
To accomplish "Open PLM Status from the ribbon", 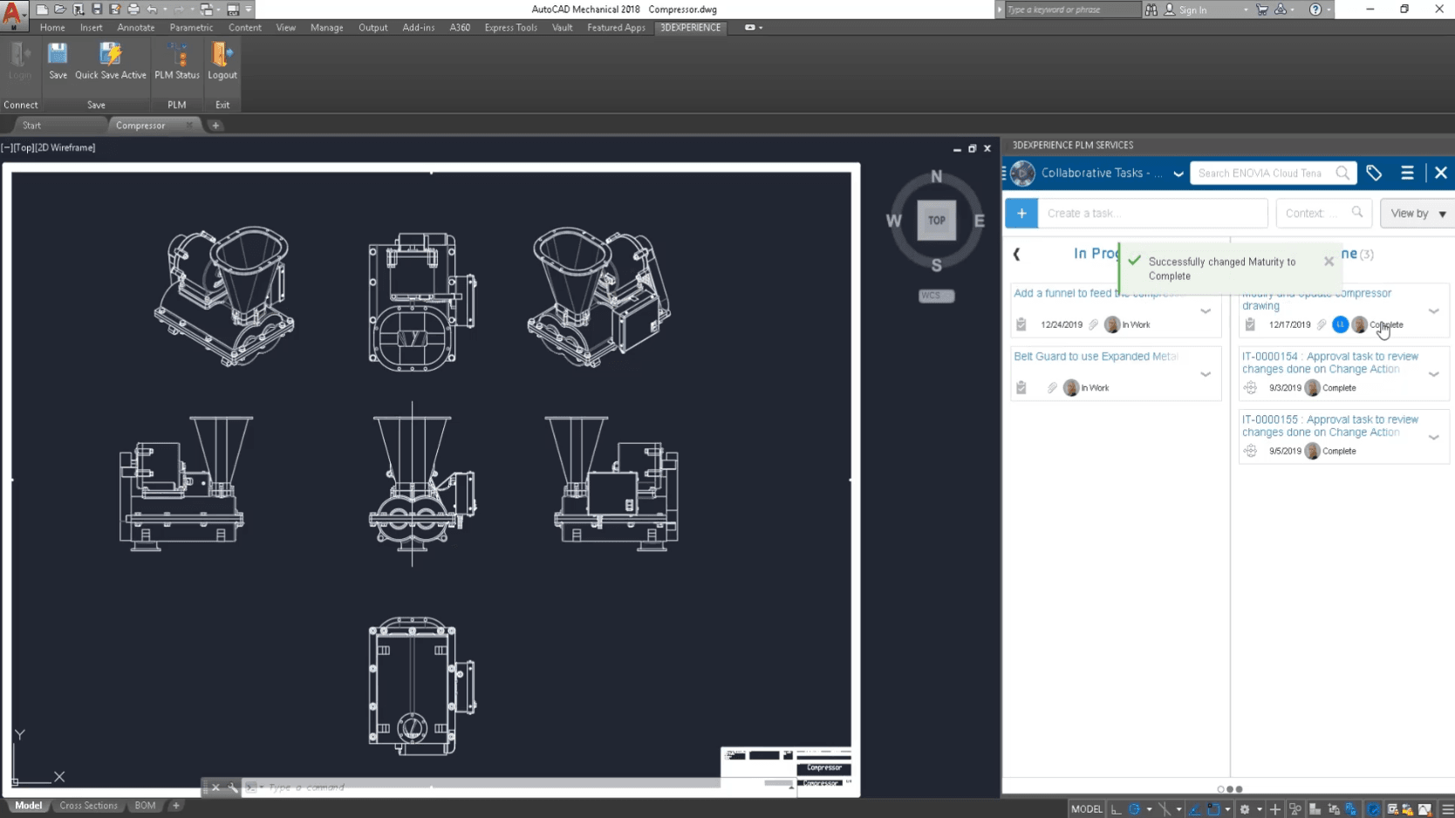I will (x=177, y=62).
